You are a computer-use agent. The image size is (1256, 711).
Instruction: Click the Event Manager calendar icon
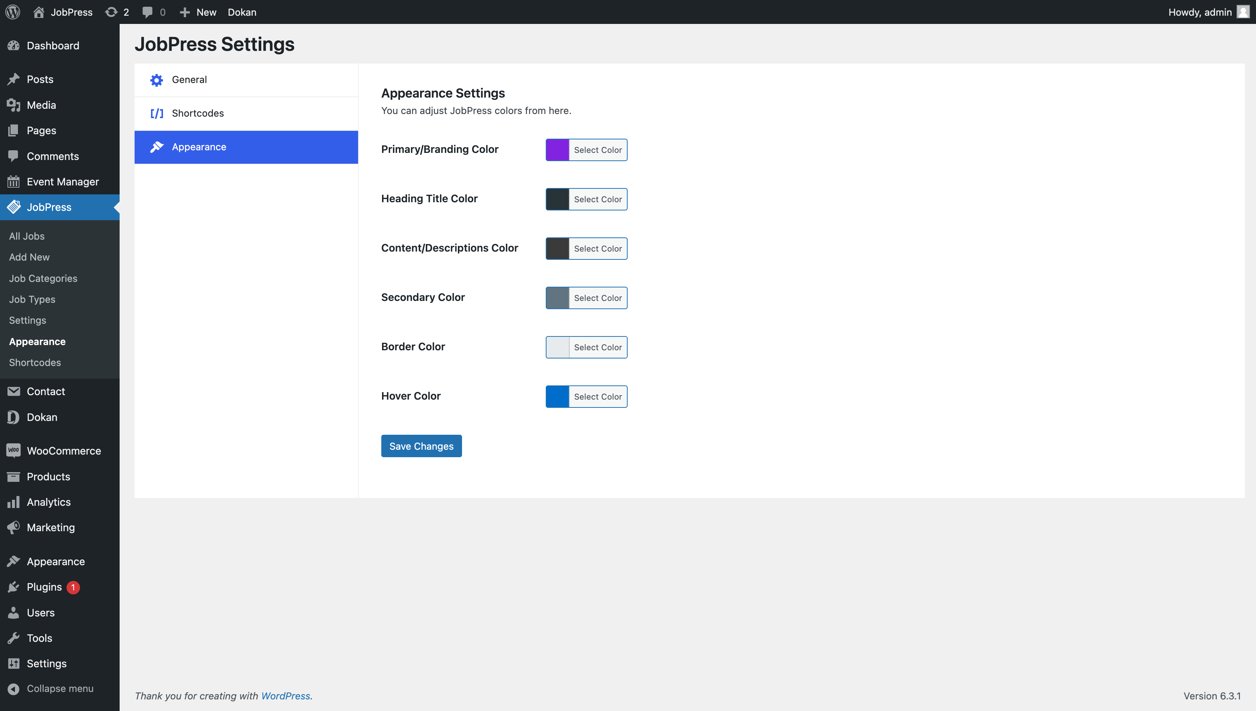click(14, 182)
